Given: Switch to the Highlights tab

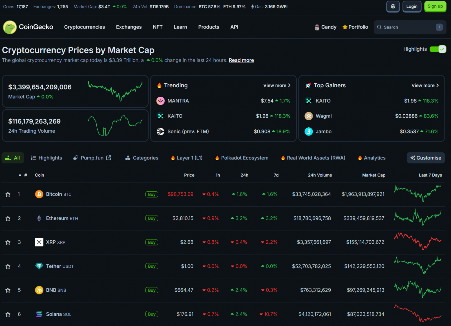Looking at the screenshot, I should point(47,158).
